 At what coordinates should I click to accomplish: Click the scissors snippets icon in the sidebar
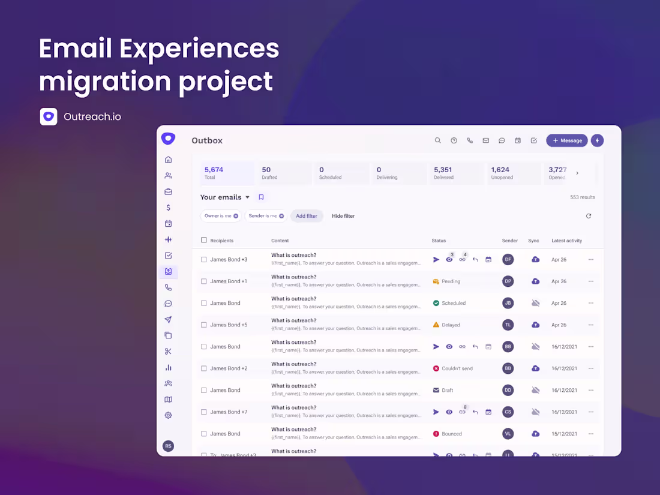168,351
